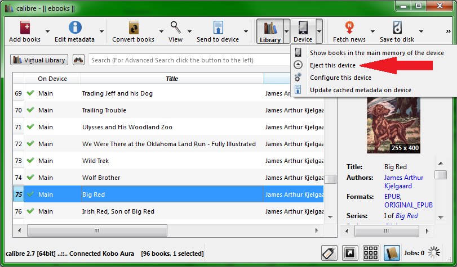Open the Library dropdown arrow

287,31
